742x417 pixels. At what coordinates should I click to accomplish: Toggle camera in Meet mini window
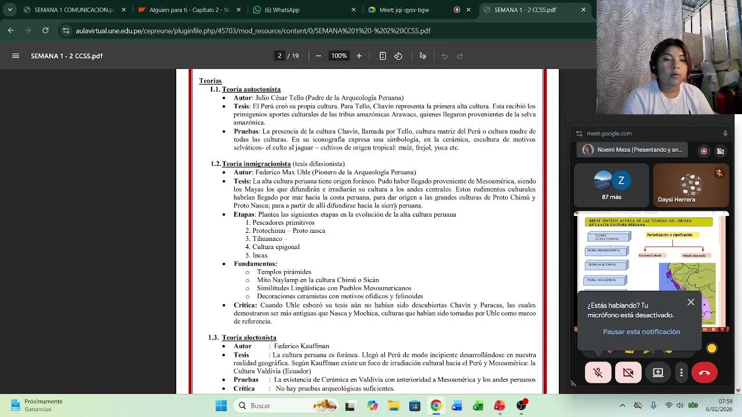(628, 372)
